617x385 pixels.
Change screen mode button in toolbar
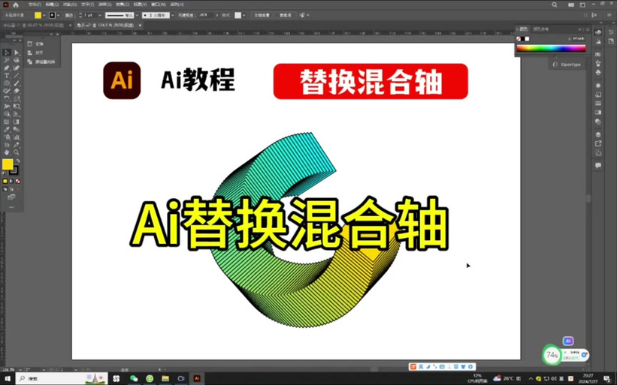pyautogui.click(x=11, y=197)
